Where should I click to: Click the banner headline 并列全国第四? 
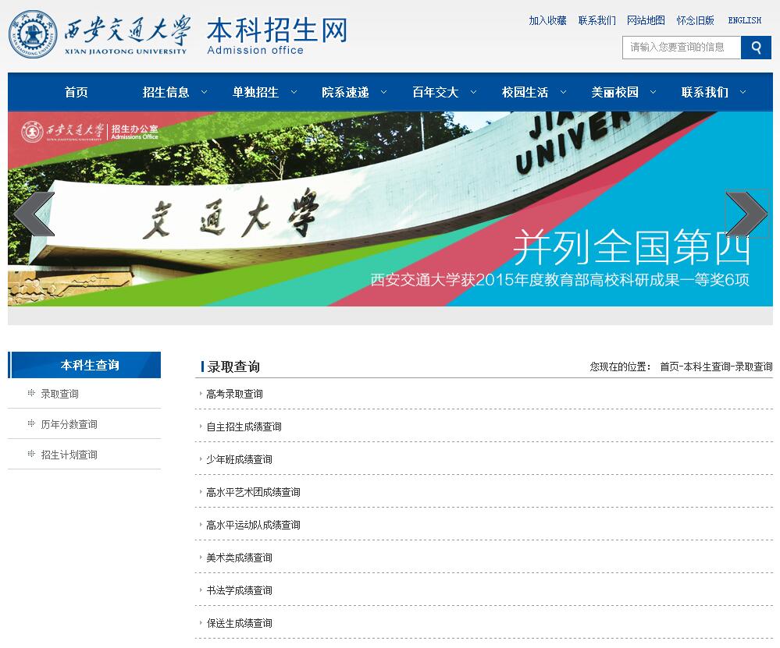[x=632, y=248]
